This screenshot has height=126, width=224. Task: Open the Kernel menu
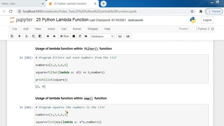[77, 29]
